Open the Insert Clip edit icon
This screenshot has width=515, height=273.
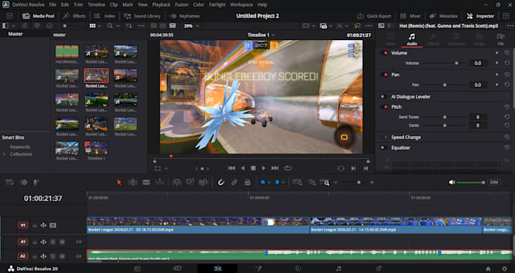click(176, 182)
